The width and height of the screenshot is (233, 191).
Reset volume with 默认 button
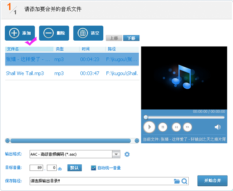75,168
